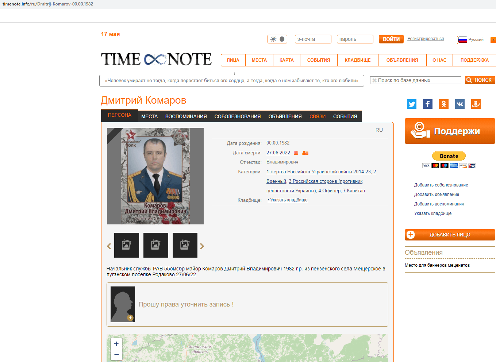Open the КЛАДБИЩЕ menu item

point(357,60)
